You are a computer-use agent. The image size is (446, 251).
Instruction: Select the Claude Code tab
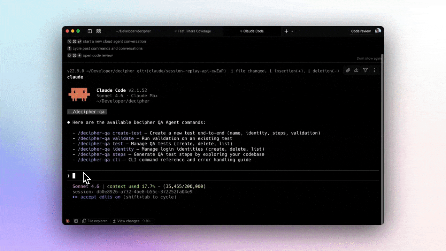252,31
